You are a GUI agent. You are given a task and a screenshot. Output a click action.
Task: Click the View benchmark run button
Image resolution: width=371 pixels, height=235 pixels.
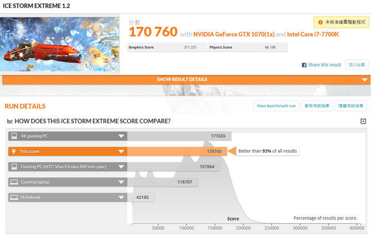point(276,106)
